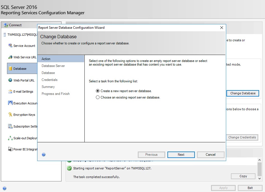Click the Power BI Integration icon

(10, 149)
